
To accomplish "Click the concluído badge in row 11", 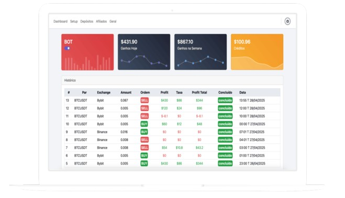I will tap(225, 116).
